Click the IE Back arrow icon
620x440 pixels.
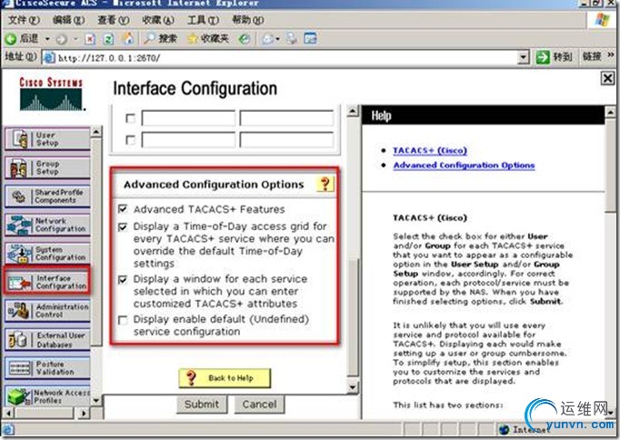[11, 39]
